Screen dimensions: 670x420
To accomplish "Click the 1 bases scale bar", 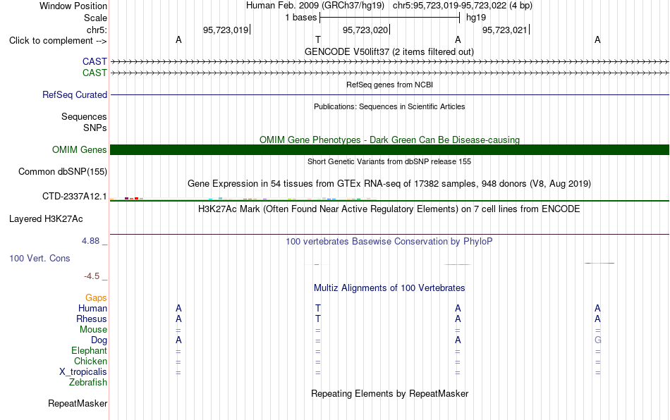I will [389, 18].
